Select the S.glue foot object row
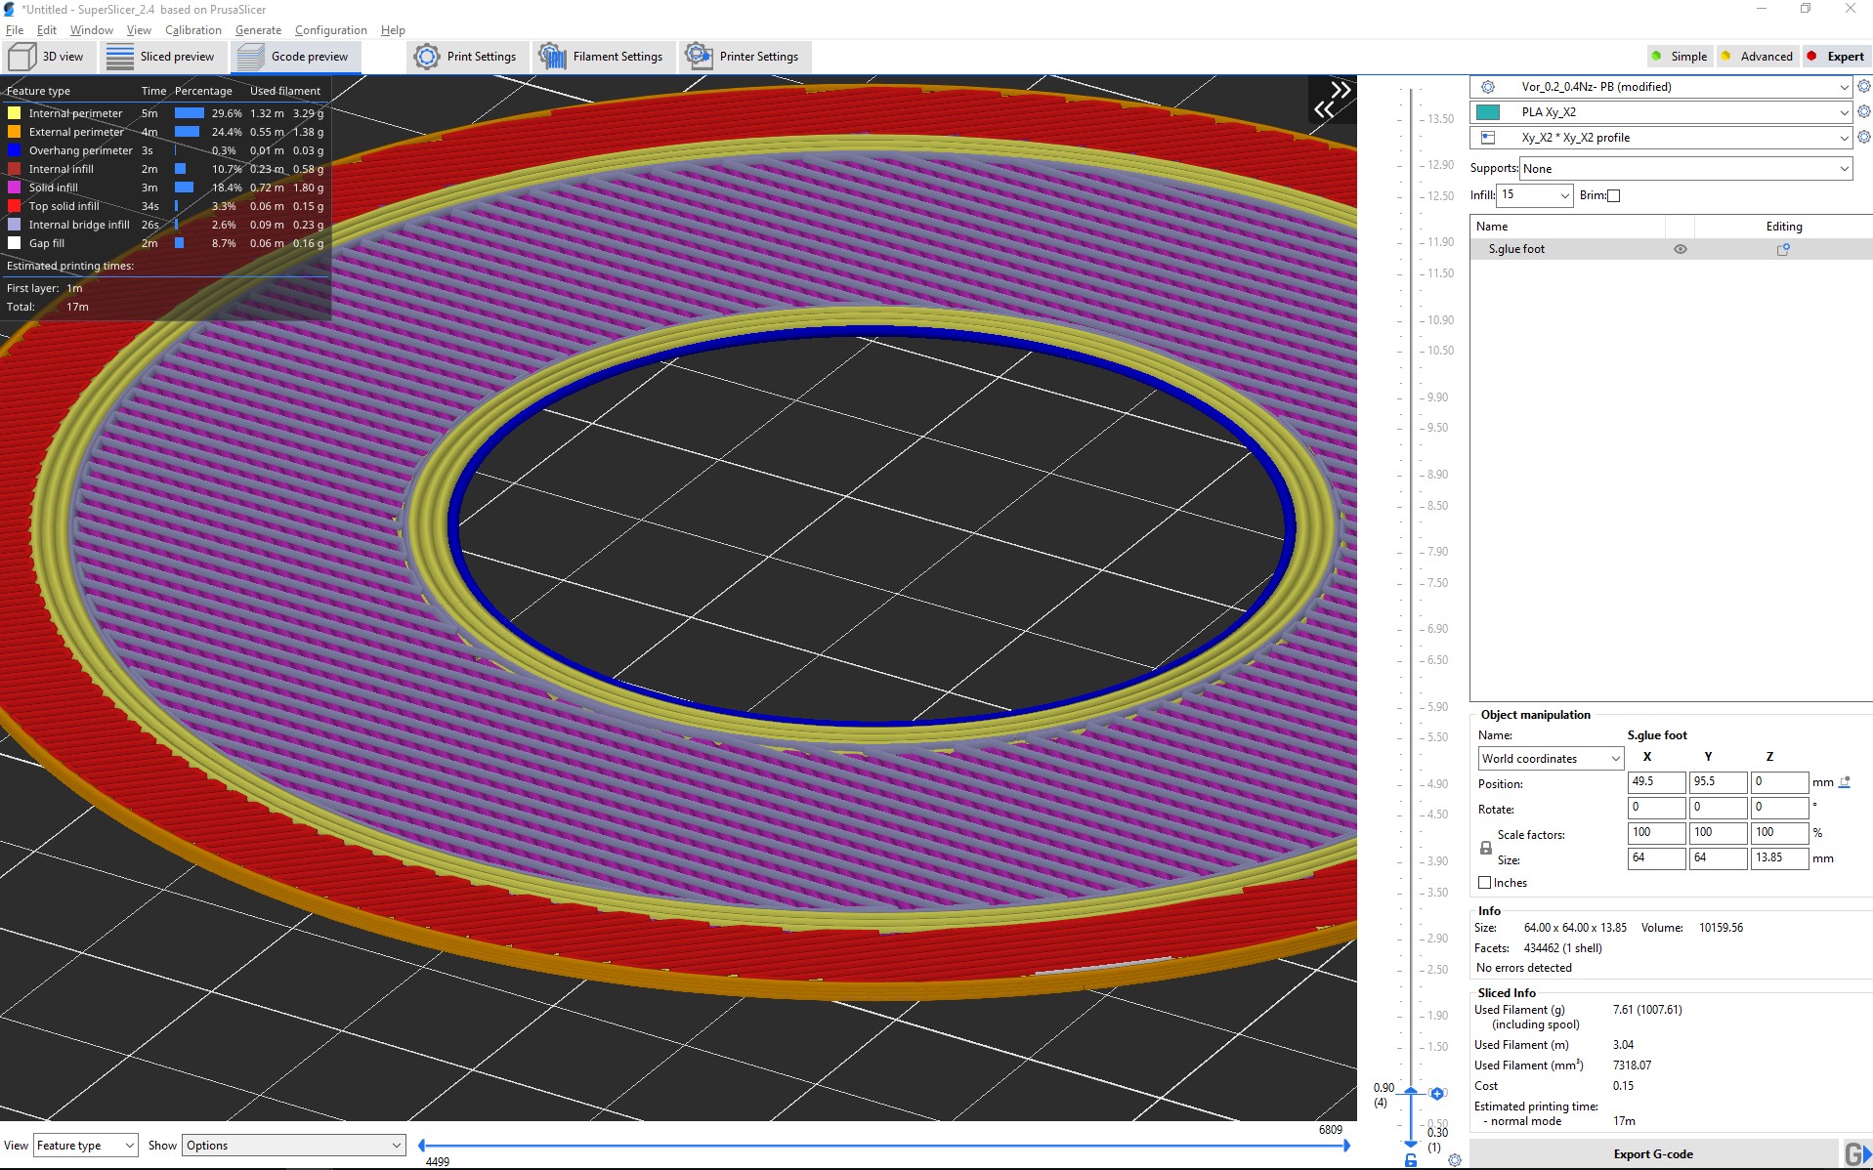Image resolution: width=1873 pixels, height=1170 pixels. pyautogui.click(x=1671, y=249)
